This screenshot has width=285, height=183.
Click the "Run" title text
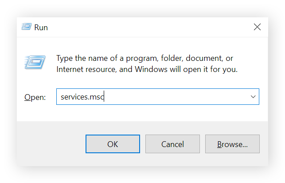[x=41, y=28]
